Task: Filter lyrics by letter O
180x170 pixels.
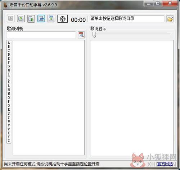Action: pos(9,97)
